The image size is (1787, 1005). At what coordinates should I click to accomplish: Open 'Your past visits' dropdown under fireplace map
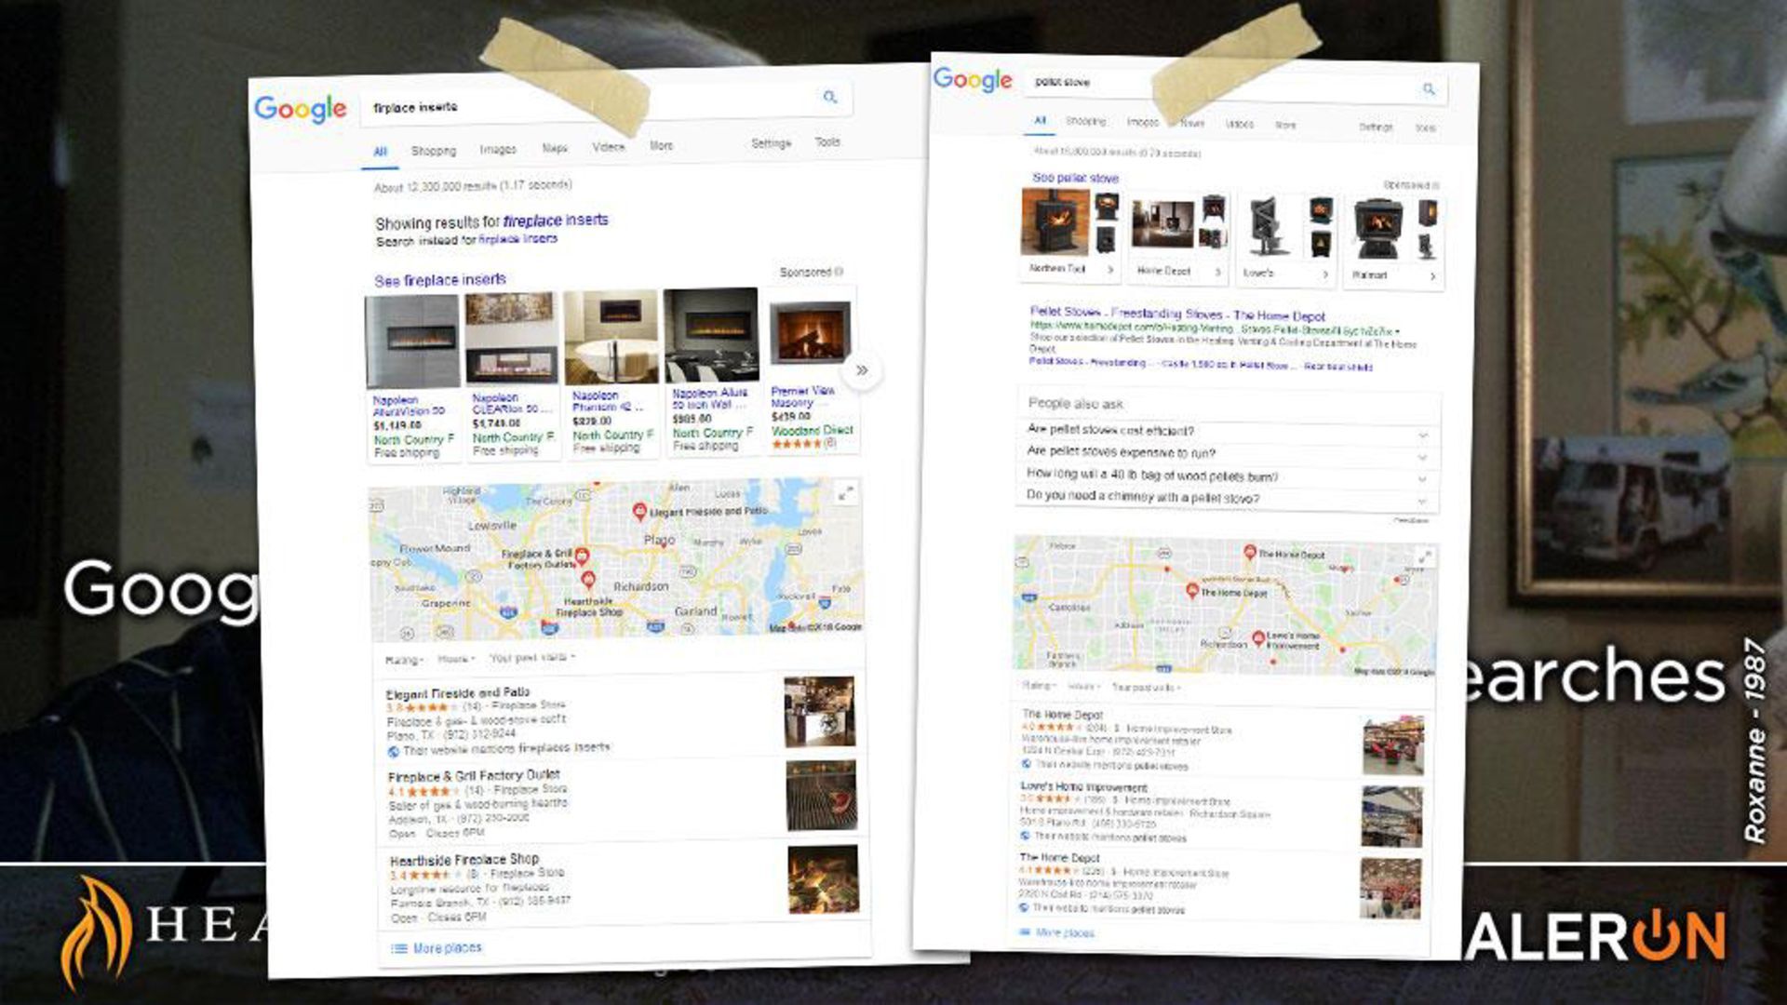pos(532,657)
